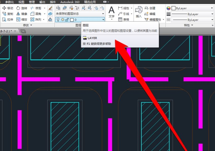Click the Layer Unisolate icon

point(89,8)
